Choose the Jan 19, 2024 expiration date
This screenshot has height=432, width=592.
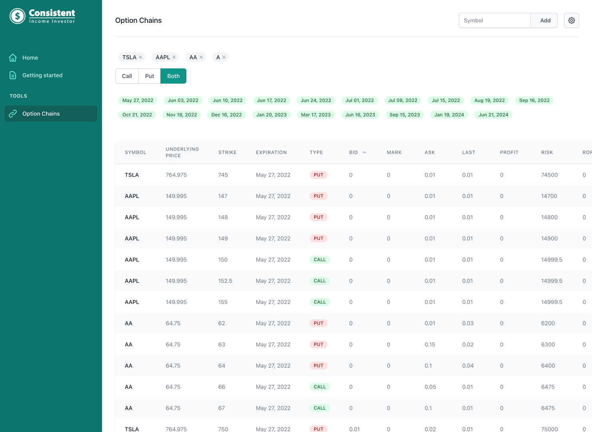pos(449,115)
